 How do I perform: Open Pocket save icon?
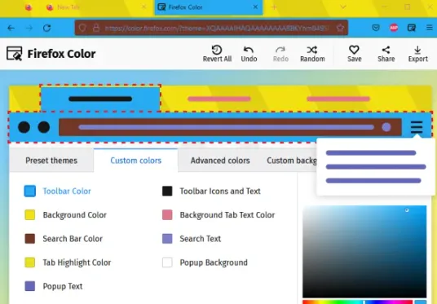[x=376, y=28]
